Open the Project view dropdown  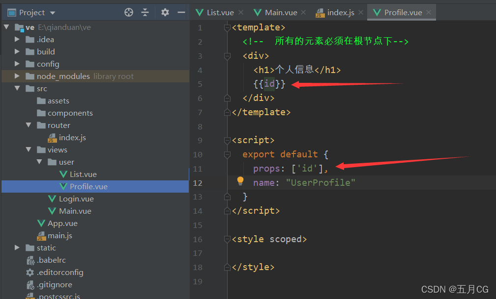tap(53, 13)
